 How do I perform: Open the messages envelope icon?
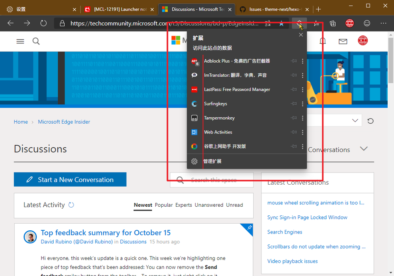coord(343,41)
